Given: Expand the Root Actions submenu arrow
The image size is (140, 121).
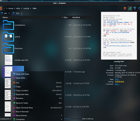Looking at the screenshot, I should click(x=62, y=115).
